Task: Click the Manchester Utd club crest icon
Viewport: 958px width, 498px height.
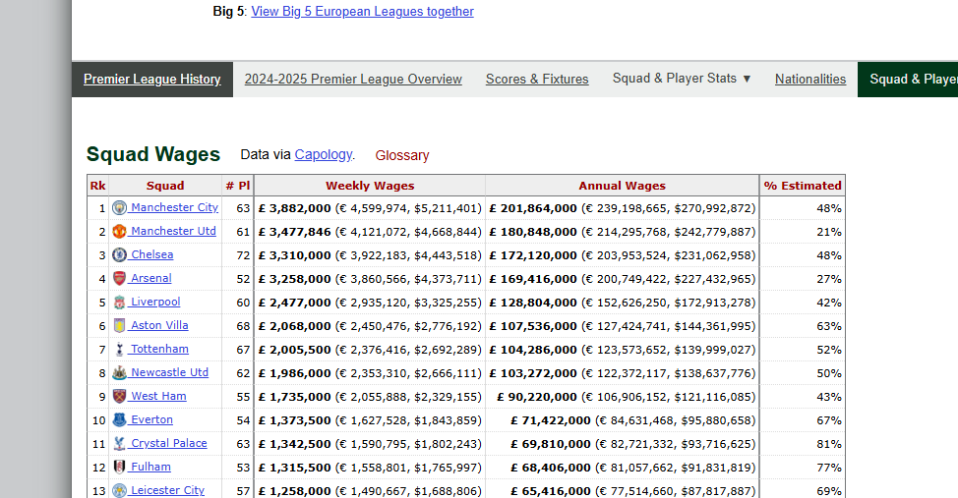Action: (x=119, y=231)
